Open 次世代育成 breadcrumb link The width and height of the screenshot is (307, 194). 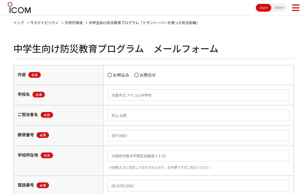coord(74,23)
